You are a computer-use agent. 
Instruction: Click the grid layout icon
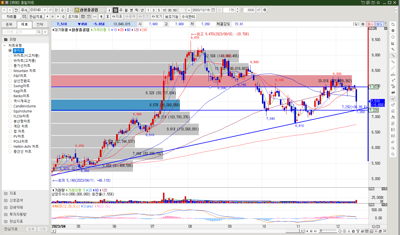[83, 17]
